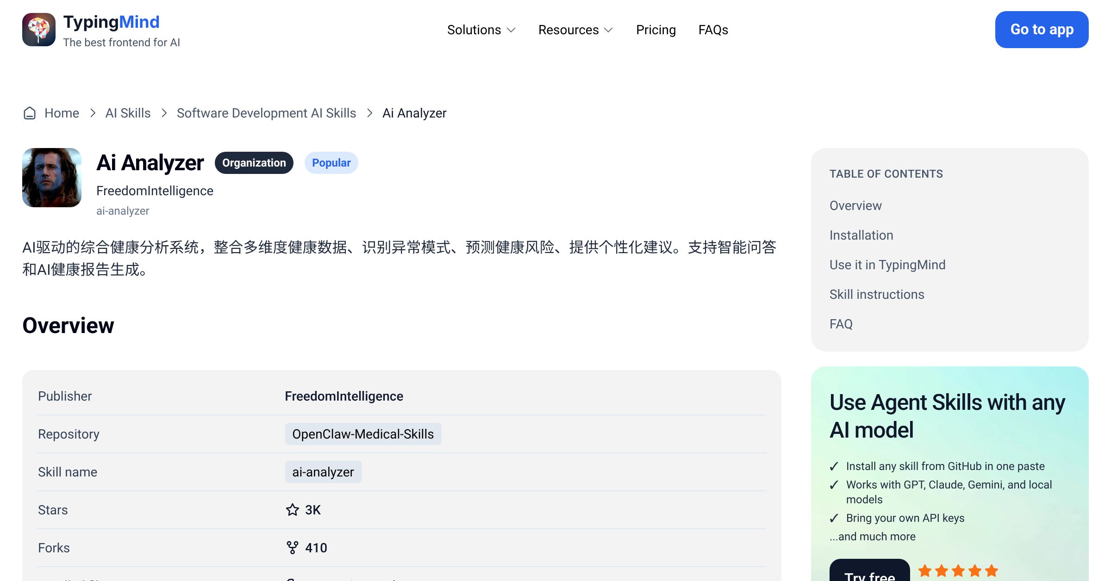This screenshot has height=581, width=1111.
Task: Click the TypingMind brain logo icon
Action: tap(39, 30)
